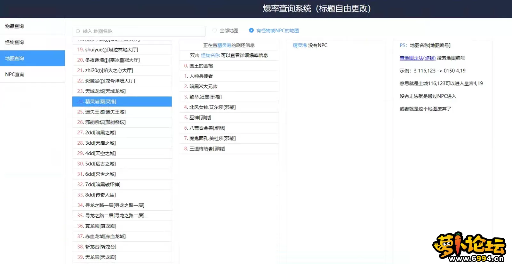The width and height of the screenshot is (512, 264).
Task: Open the NPC查询 sidebar menu
Action: click(x=32, y=74)
